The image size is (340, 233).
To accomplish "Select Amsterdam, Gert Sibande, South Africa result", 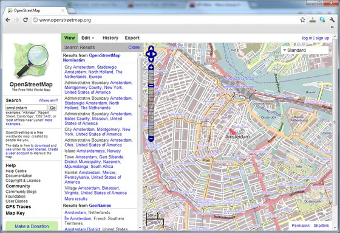I will tap(94, 161).
